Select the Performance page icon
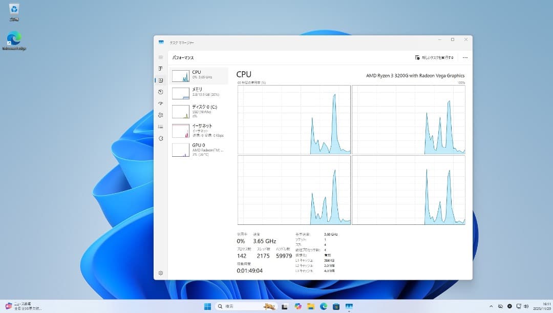Image resolution: width=553 pixels, height=313 pixels. (161, 80)
